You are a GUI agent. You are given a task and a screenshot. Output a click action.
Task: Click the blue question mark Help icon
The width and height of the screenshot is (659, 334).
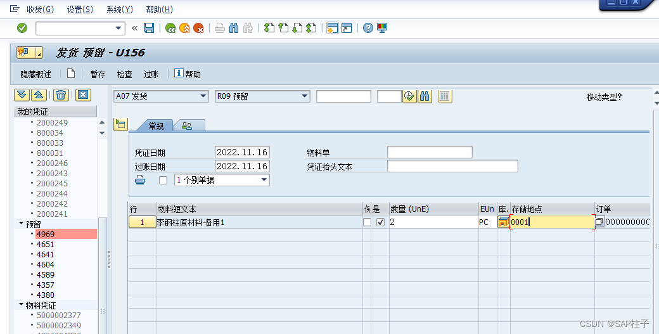[x=368, y=28]
